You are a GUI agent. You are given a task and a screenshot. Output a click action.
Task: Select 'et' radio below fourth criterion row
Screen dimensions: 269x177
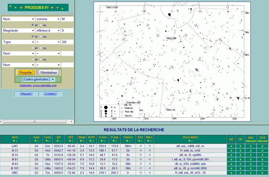(x=33, y=59)
